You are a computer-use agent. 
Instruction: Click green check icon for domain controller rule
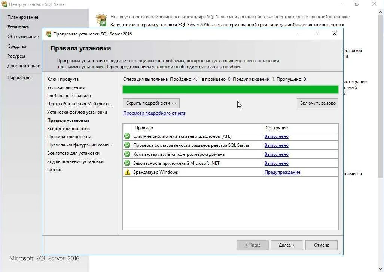(x=127, y=154)
